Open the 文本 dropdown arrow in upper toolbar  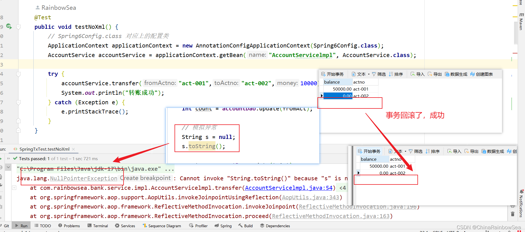coord(369,74)
